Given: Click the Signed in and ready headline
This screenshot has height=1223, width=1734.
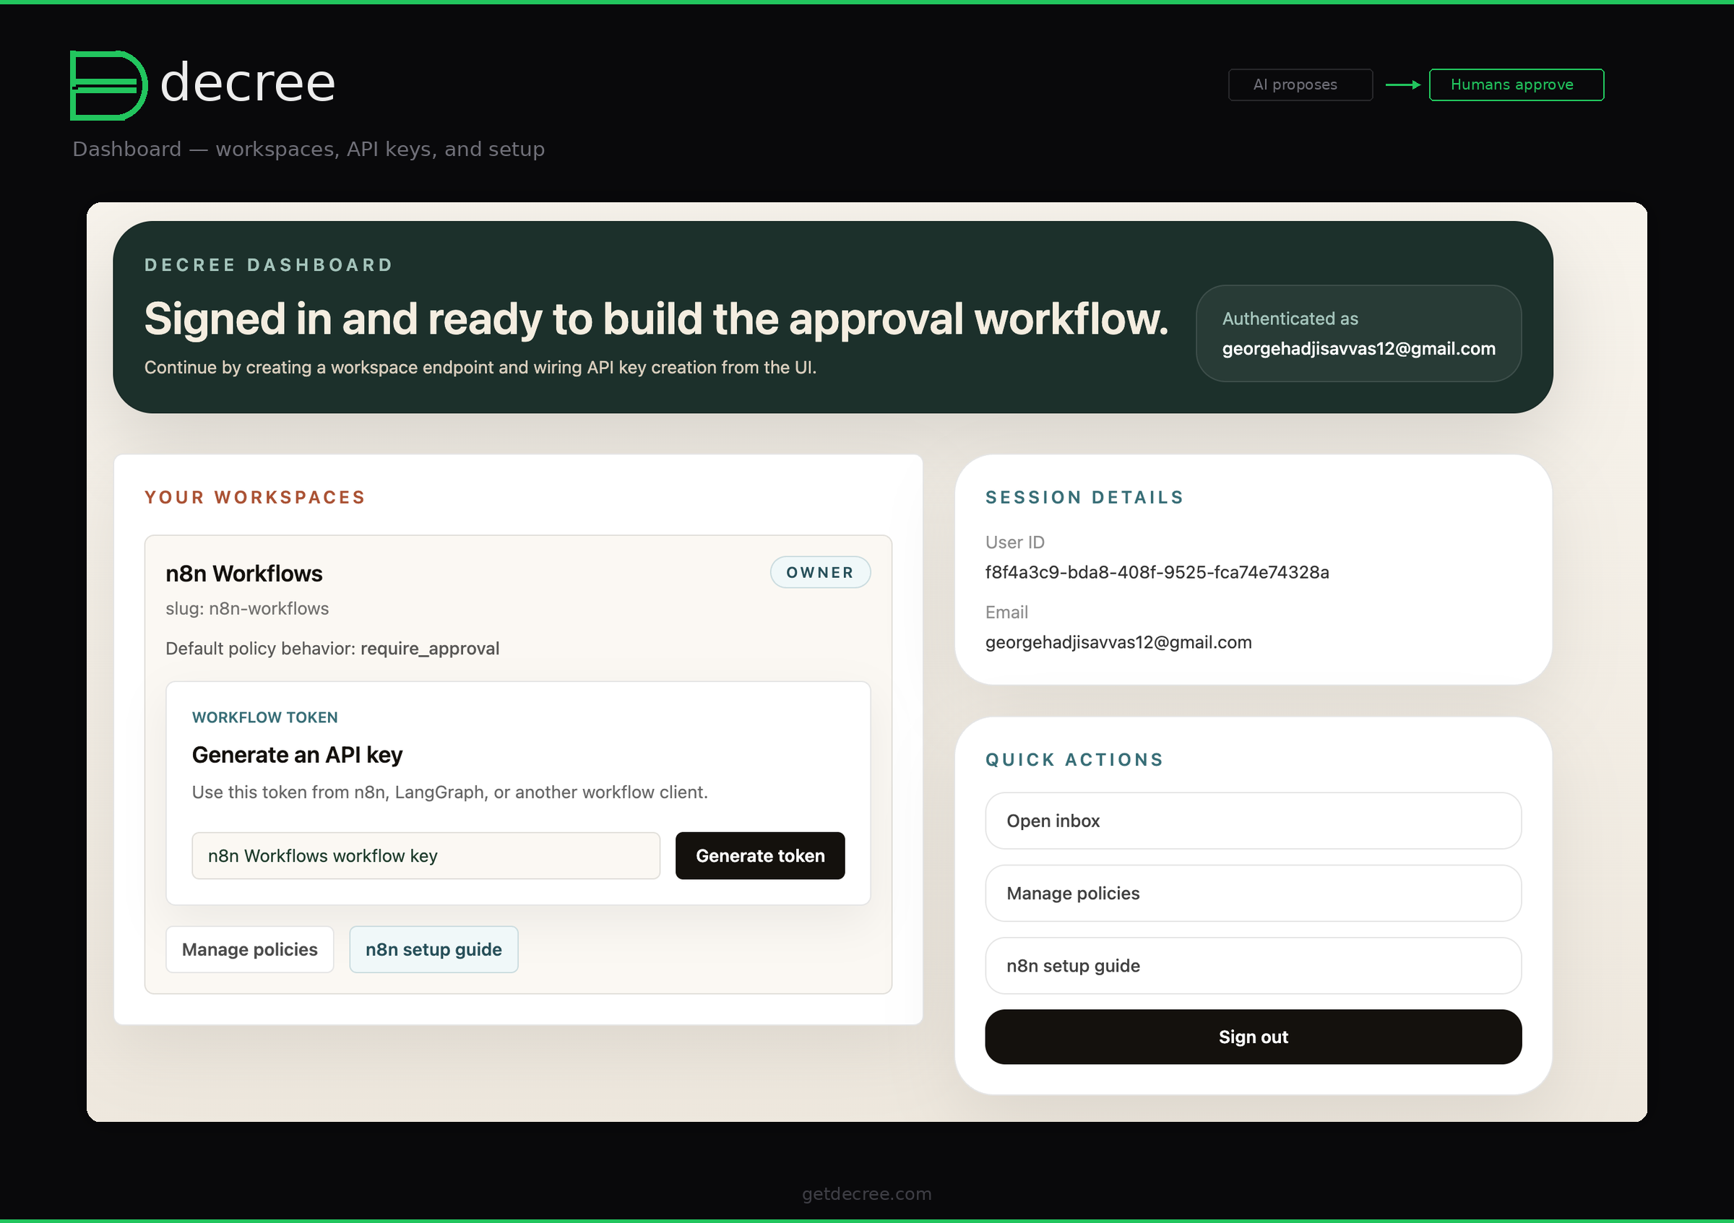Looking at the screenshot, I should point(656,319).
